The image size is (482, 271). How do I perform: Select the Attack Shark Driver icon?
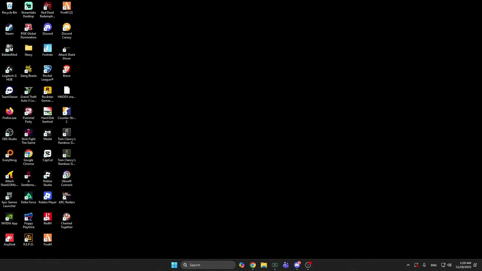(x=67, y=52)
